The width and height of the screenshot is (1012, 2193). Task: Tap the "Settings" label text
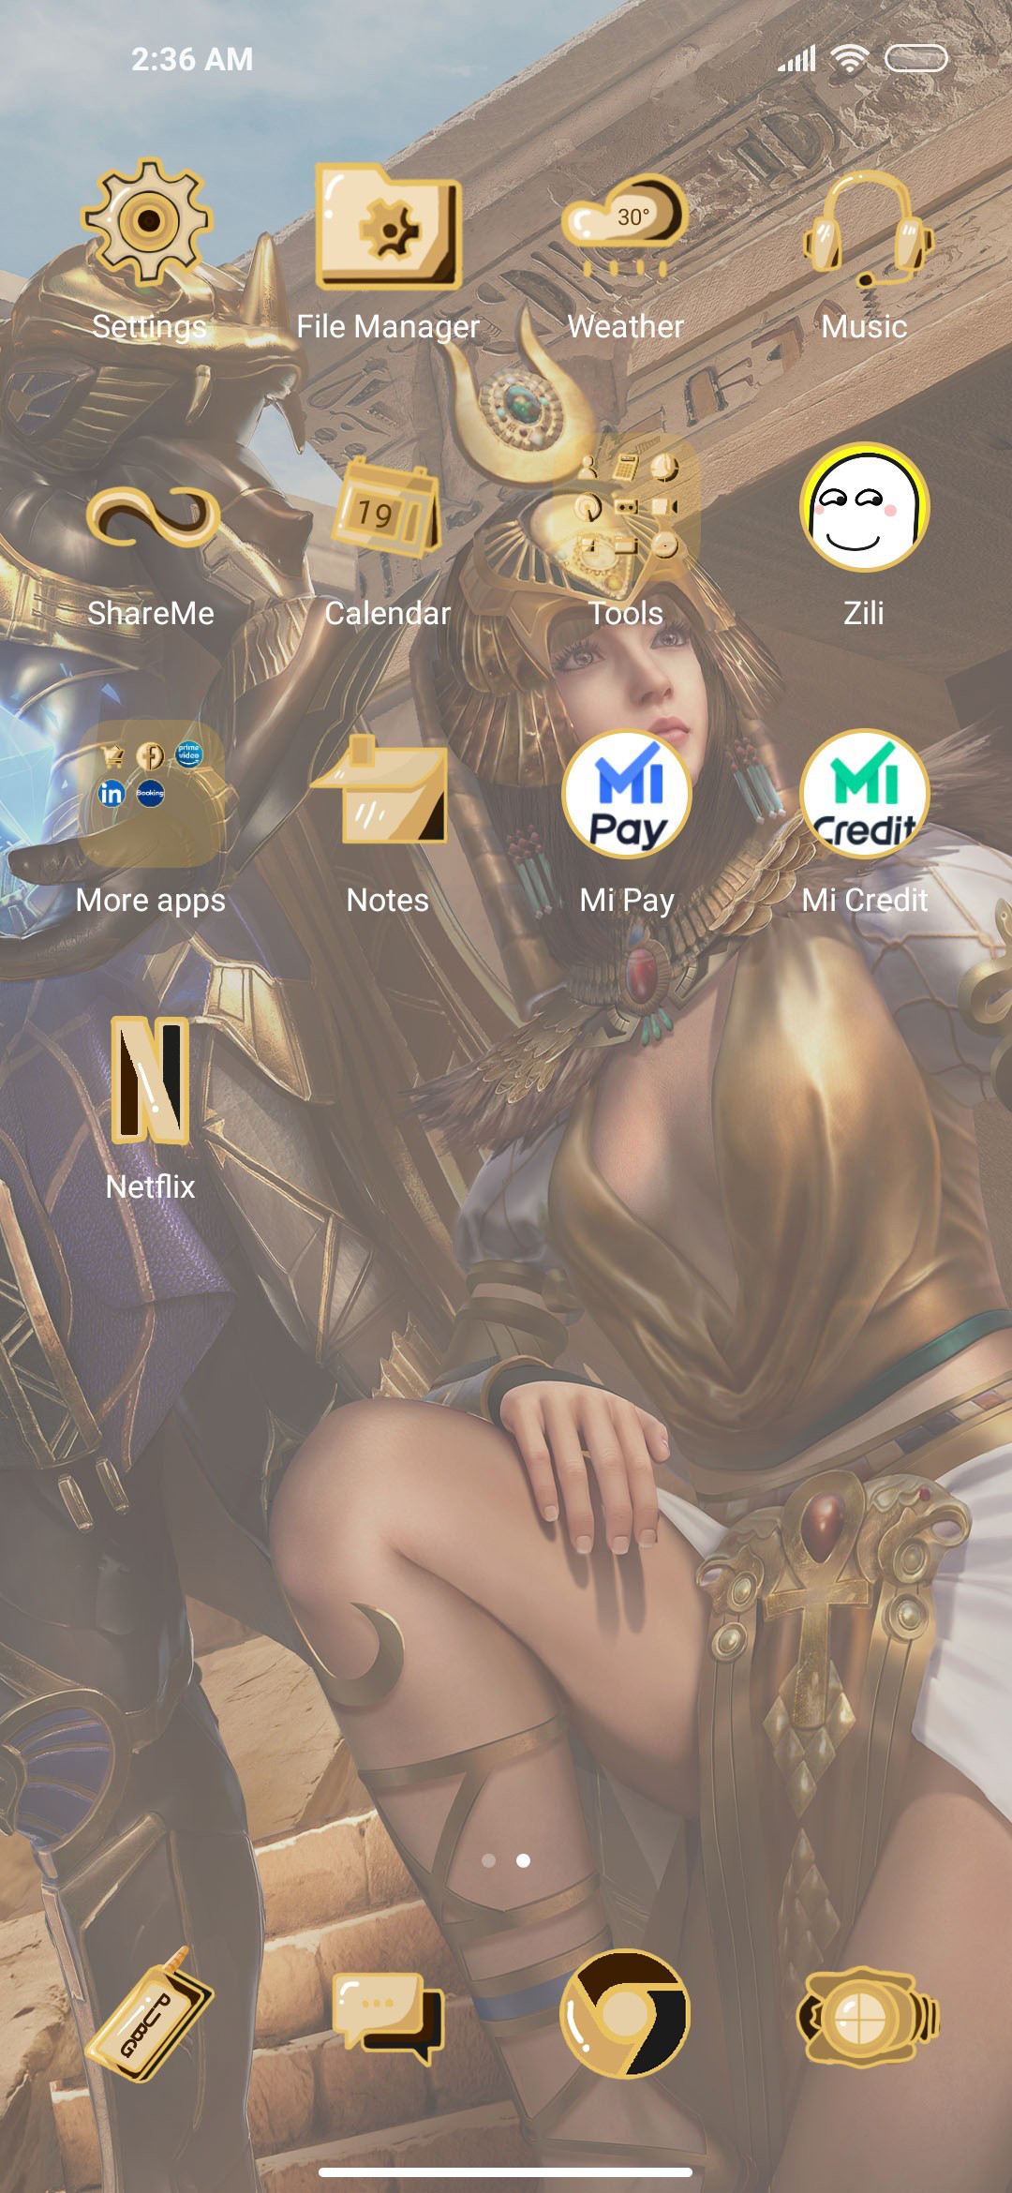click(x=150, y=326)
